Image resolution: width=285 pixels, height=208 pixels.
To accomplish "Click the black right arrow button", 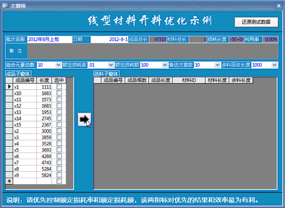I will pyautogui.click(x=84, y=119).
